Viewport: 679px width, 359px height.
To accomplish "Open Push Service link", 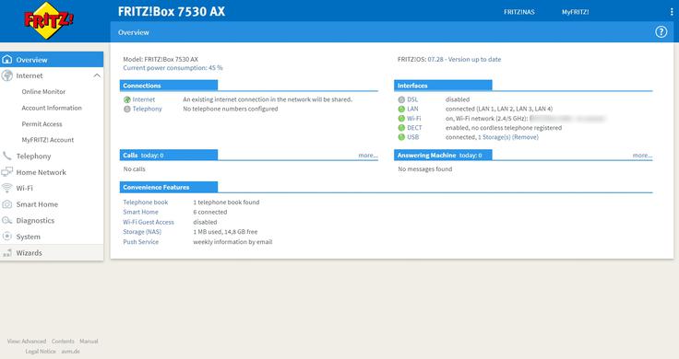I will click(141, 242).
